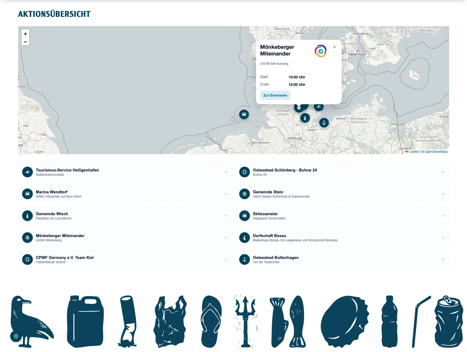
Task: Zoom out on the map
Action: pyautogui.click(x=25, y=42)
